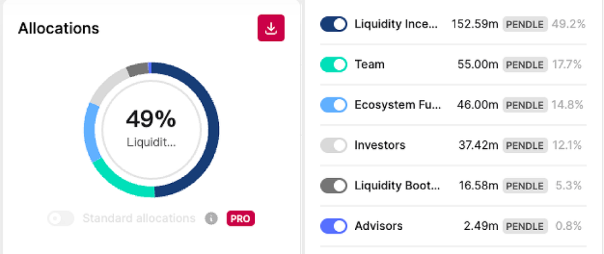Click the PENDLE tag in Advisors row

click(525, 227)
